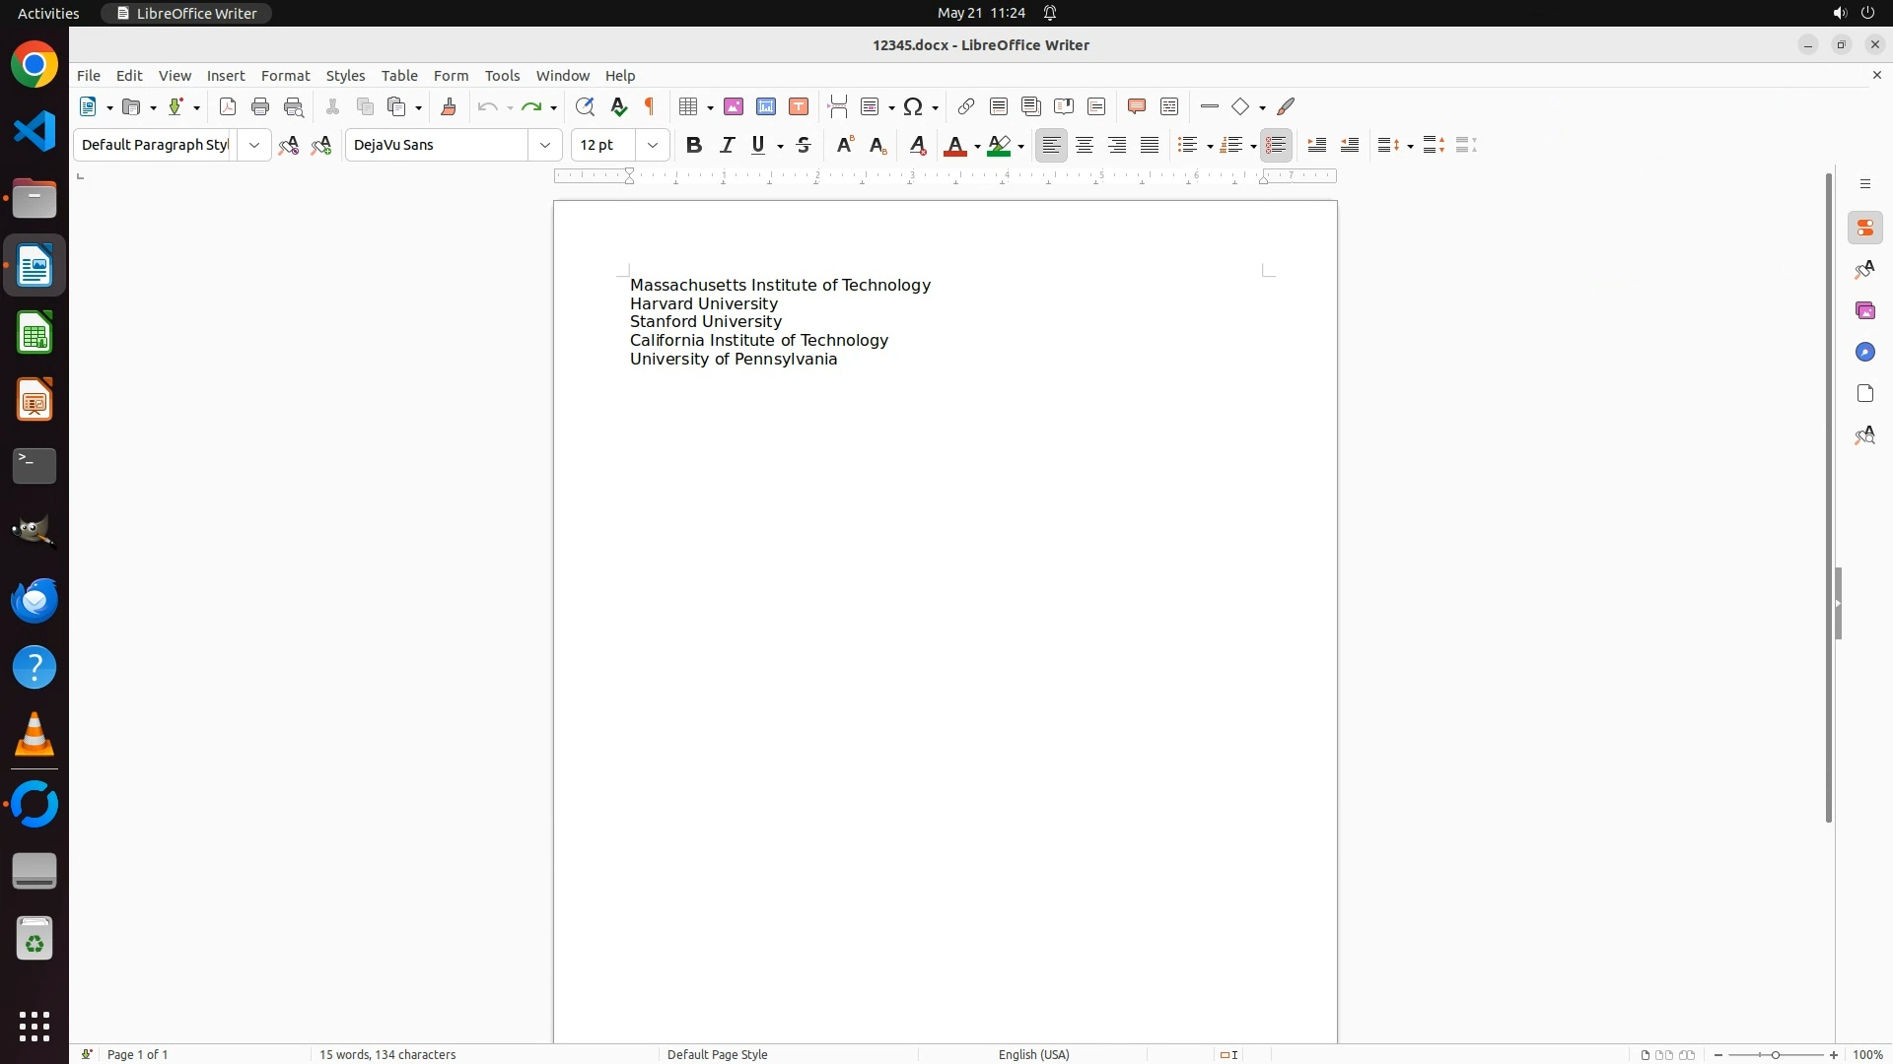Click the Insert Hyperlink icon
Viewport: 1893px width, 1064px height.
pyautogui.click(x=966, y=106)
